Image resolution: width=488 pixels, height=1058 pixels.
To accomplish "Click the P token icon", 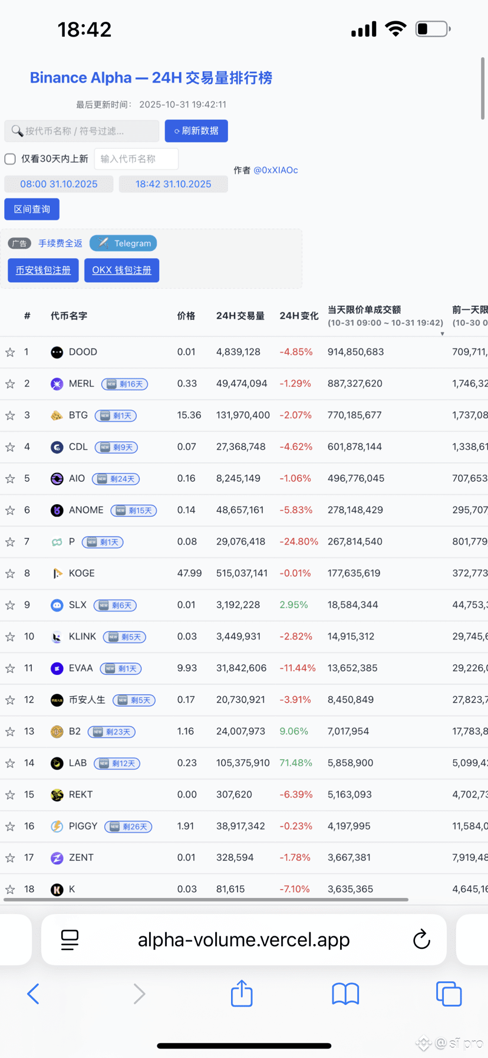I will [x=57, y=542].
